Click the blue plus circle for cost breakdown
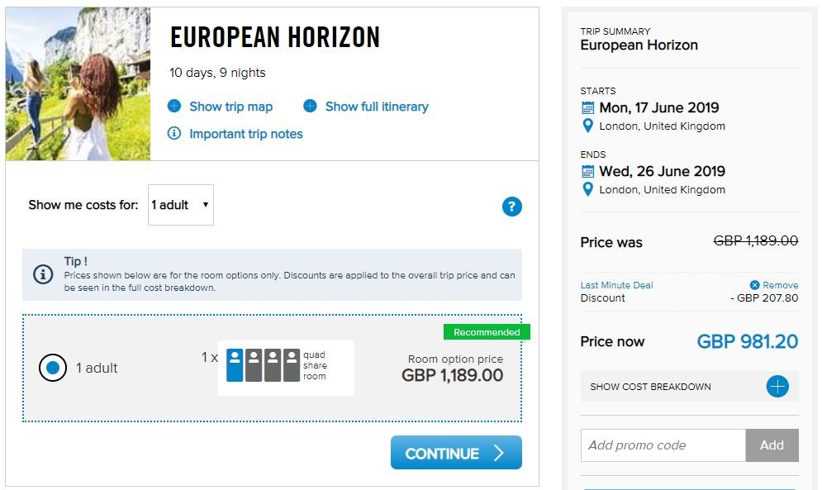 click(x=777, y=387)
